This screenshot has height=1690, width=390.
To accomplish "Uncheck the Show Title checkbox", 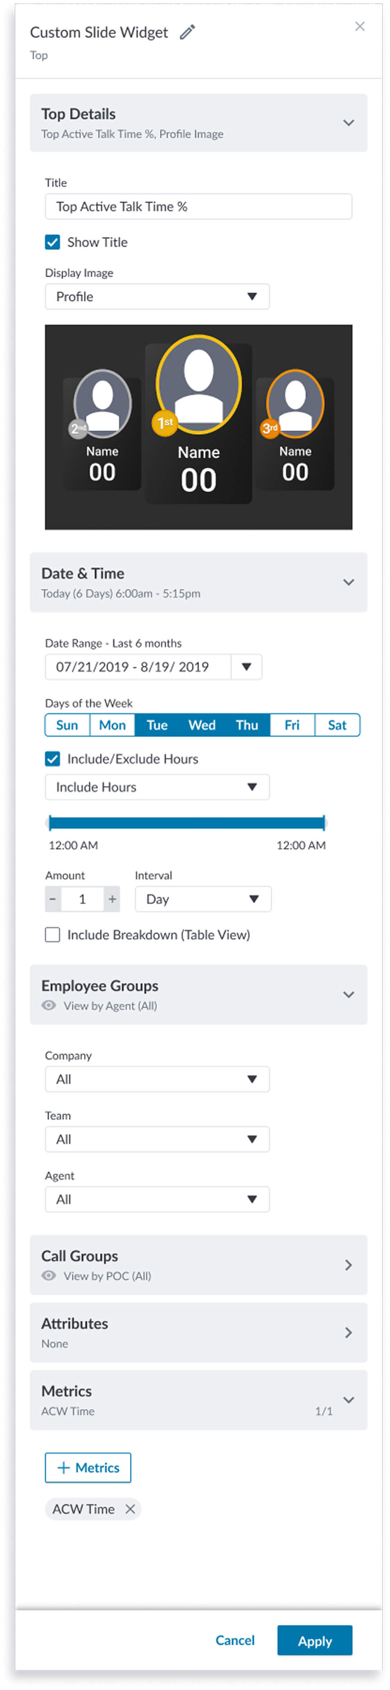I will (x=52, y=242).
